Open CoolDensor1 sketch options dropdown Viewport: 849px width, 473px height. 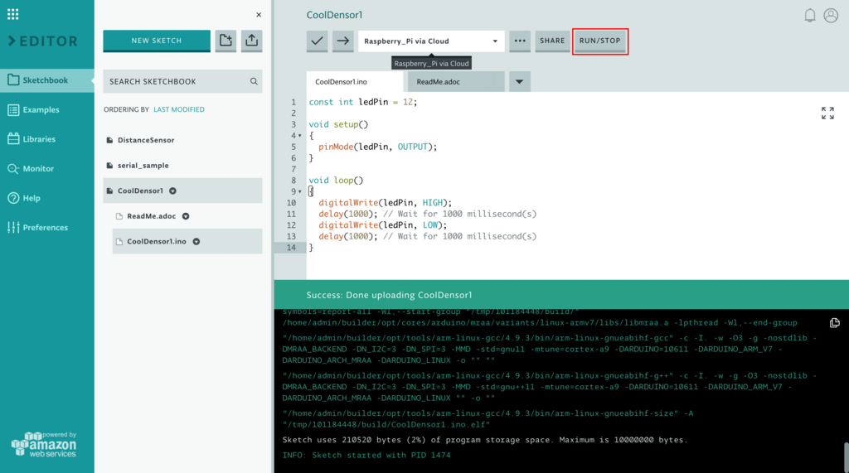click(172, 191)
